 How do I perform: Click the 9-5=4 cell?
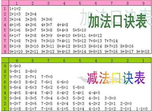click(15, 87)
